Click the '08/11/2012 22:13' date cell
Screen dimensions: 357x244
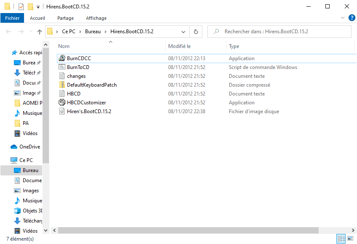pos(186,58)
